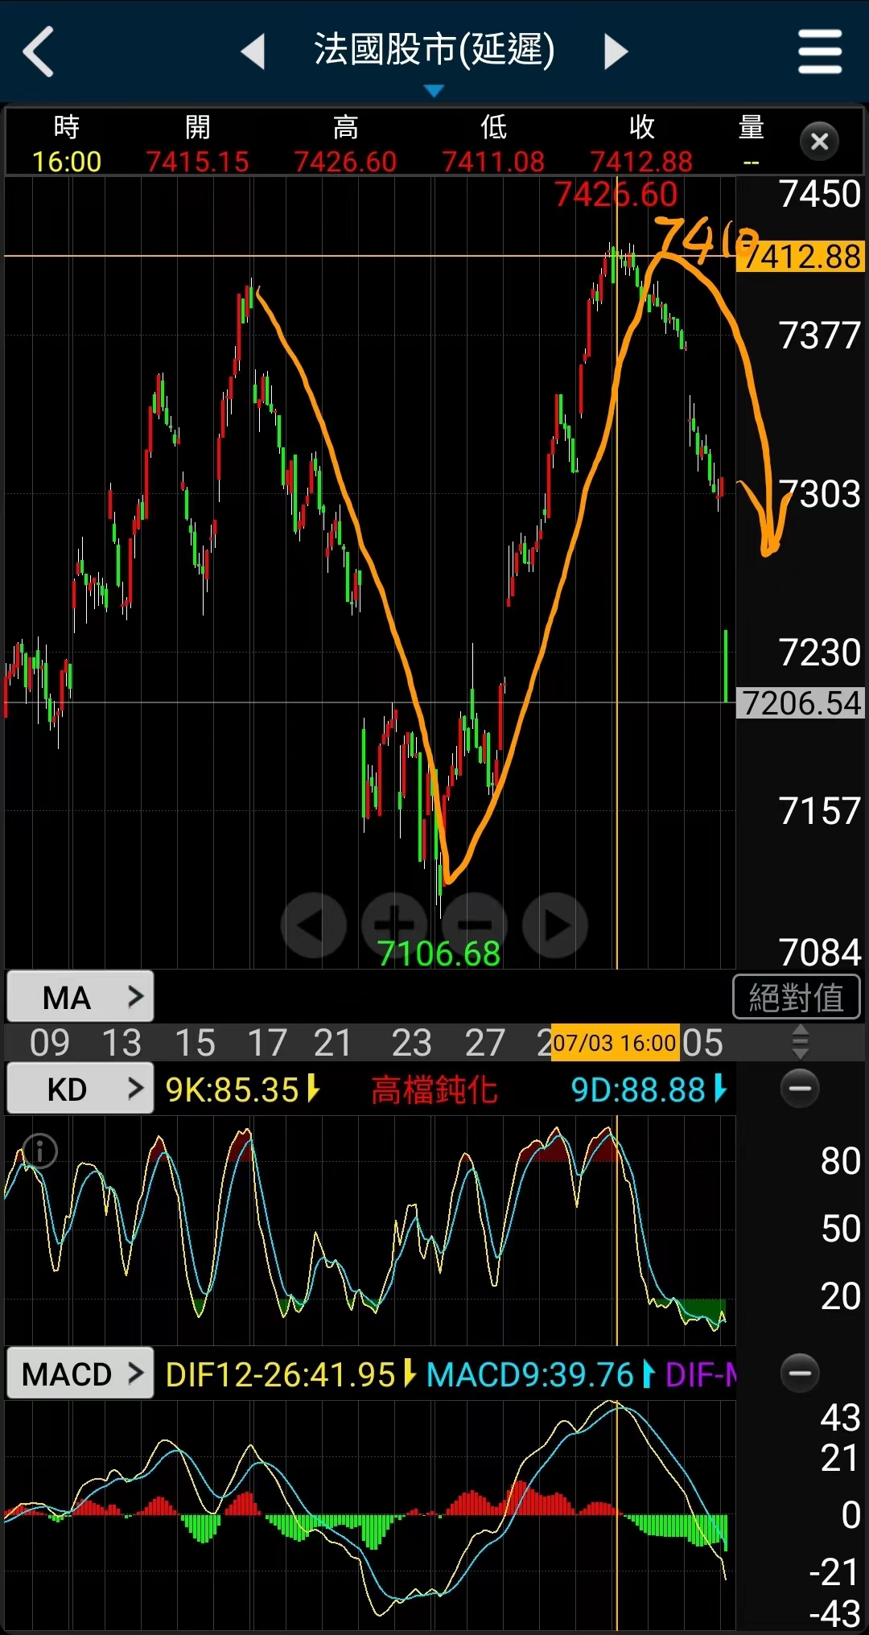
Task: Tap the back arrow at top left
Action: [x=39, y=51]
